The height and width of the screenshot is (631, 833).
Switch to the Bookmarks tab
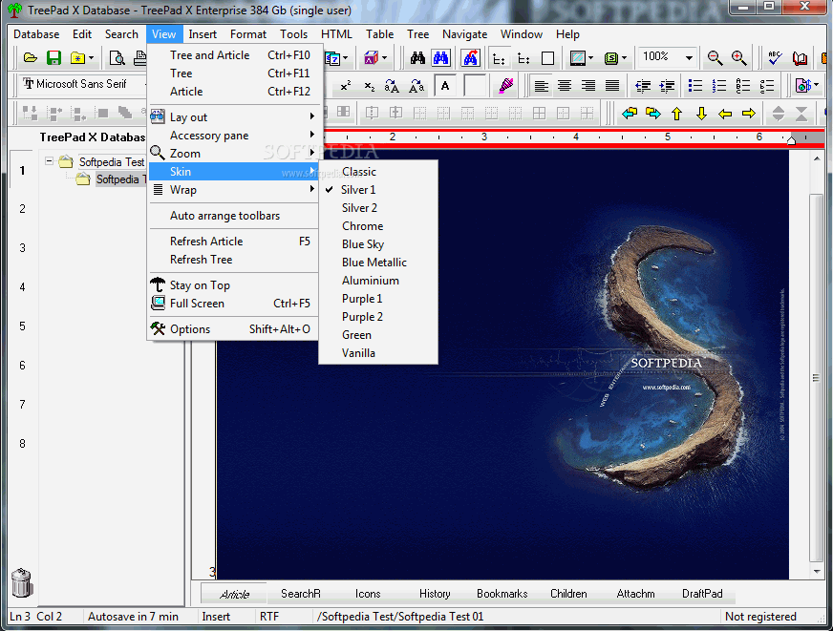pos(502,594)
